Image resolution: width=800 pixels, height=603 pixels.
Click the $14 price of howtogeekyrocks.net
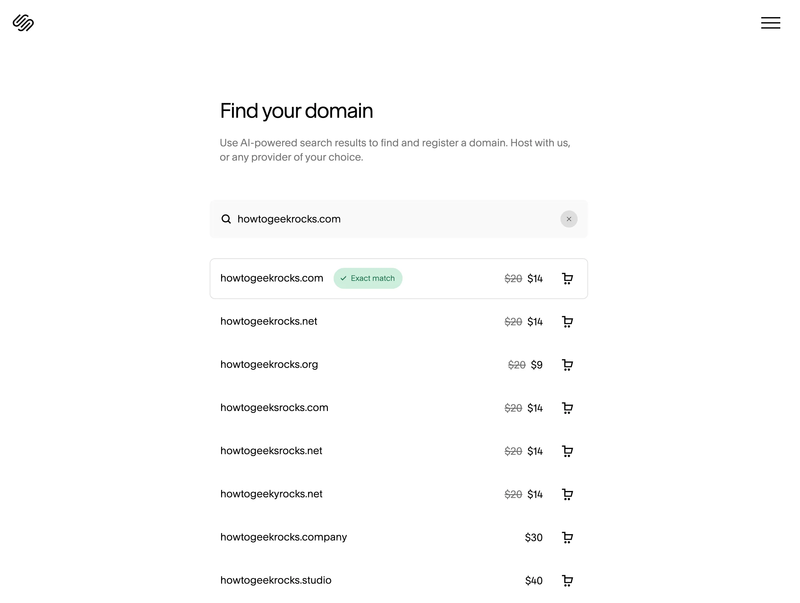[535, 494]
